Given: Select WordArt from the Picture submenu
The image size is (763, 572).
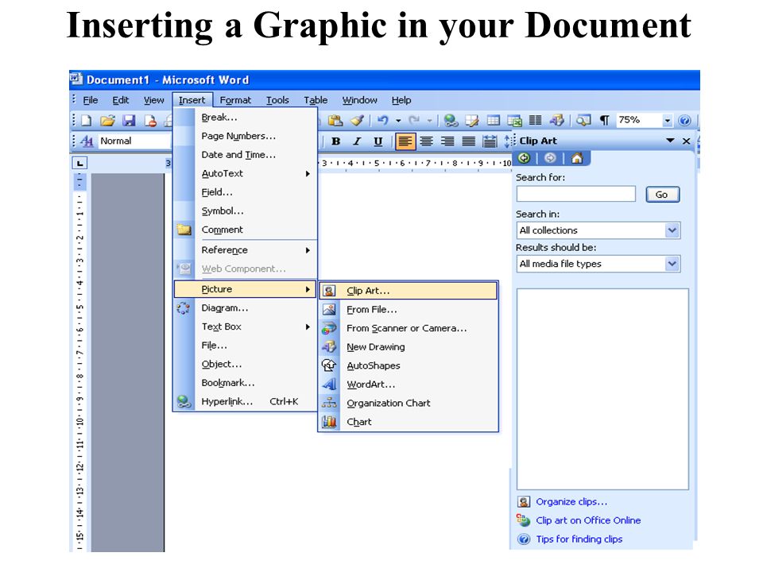Looking at the screenshot, I should tap(409, 385).
